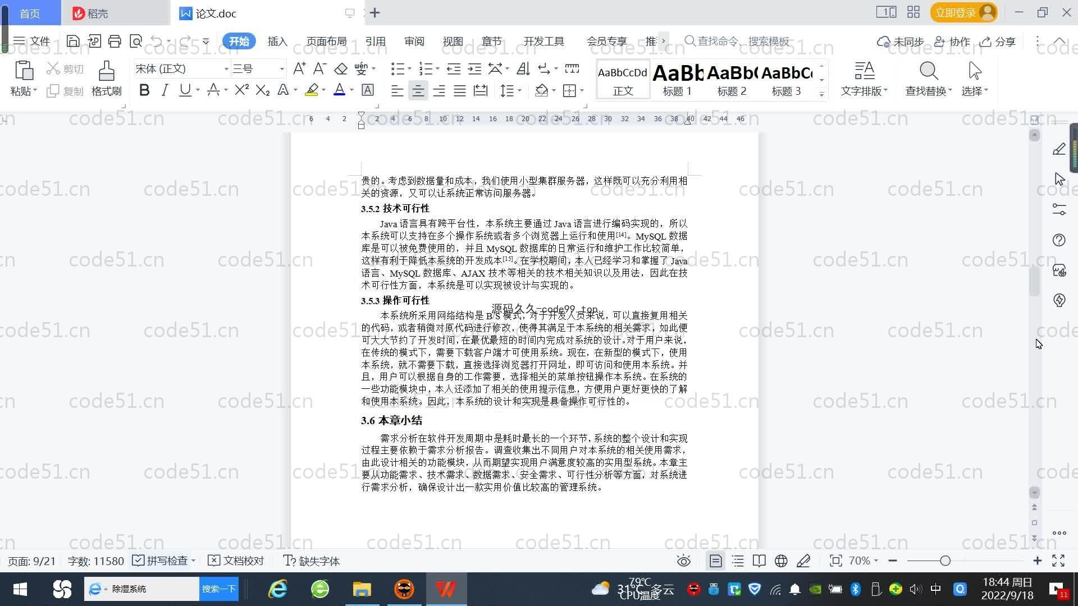Click the Collaborate button
Screen dimensions: 1078x606
pos(952,42)
